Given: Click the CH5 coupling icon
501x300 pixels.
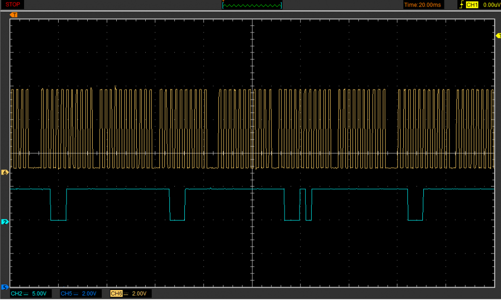Looking at the screenshot, I should pos(76,293).
